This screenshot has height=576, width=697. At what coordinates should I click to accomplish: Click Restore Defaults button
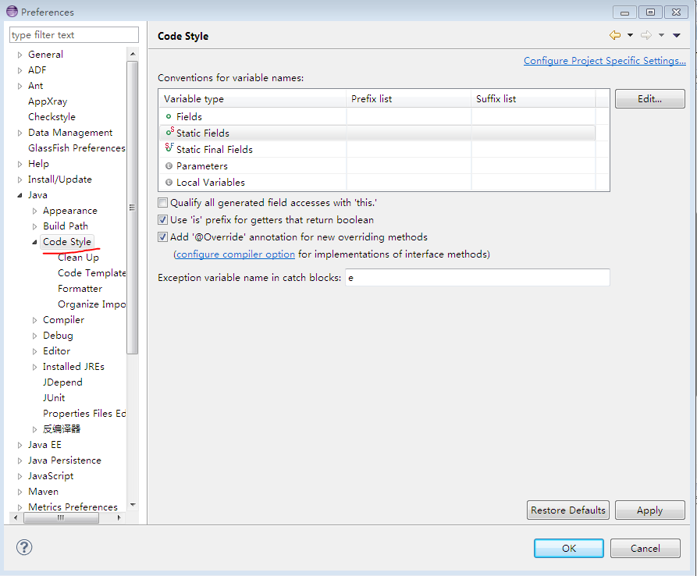pyautogui.click(x=568, y=510)
